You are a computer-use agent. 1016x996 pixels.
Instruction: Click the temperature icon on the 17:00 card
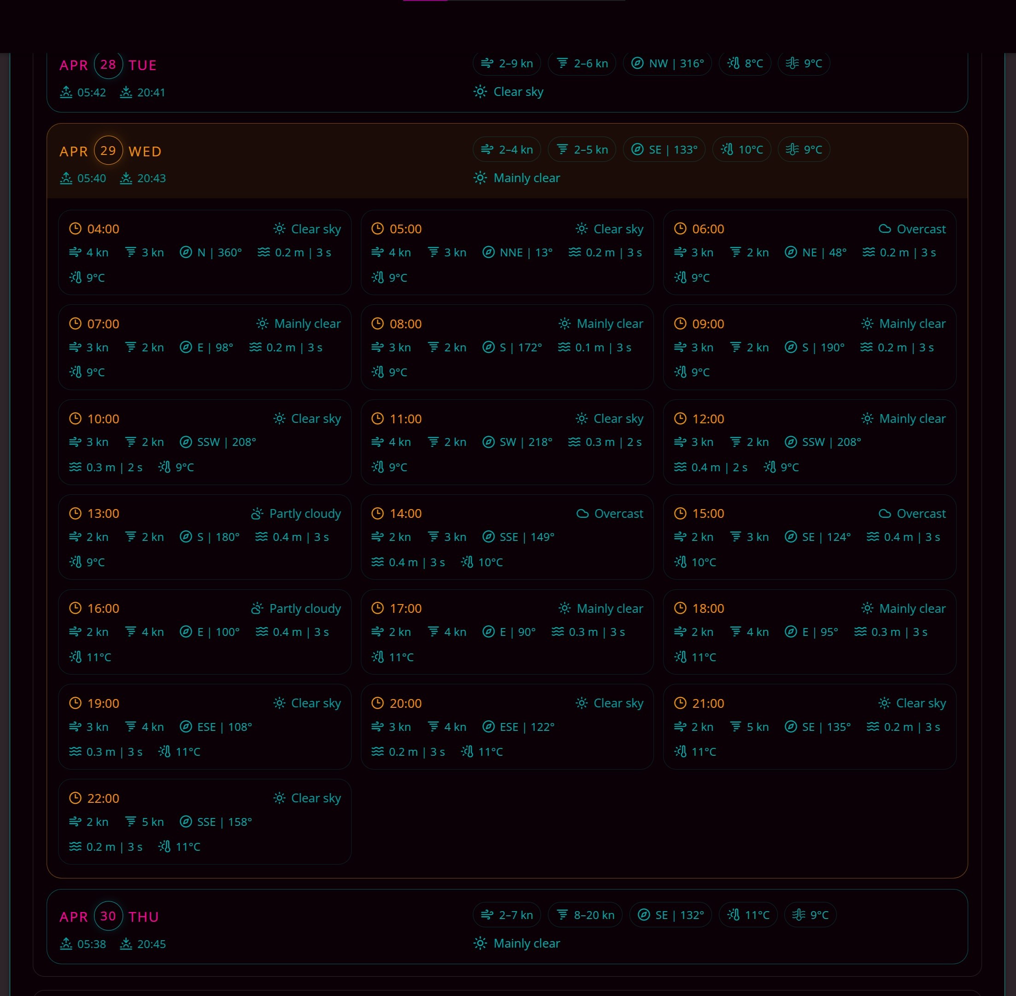[378, 657]
